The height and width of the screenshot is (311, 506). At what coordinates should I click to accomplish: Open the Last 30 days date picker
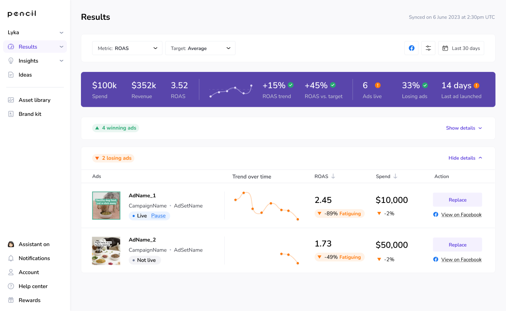click(x=461, y=48)
